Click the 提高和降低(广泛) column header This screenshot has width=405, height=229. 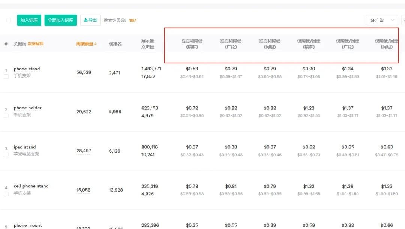[231, 44]
